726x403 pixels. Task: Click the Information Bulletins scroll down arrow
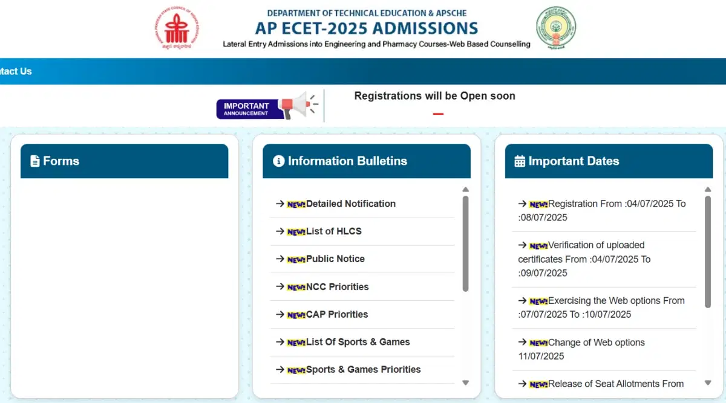pos(465,382)
